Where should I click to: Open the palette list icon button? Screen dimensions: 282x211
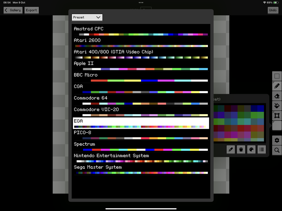(262, 149)
